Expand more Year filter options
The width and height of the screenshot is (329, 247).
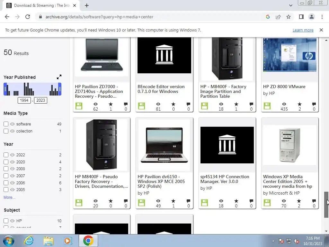click(x=9, y=197)
